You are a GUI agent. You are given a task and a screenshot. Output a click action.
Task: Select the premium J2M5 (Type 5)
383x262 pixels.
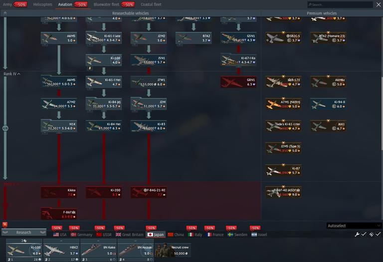click(283, 148)
